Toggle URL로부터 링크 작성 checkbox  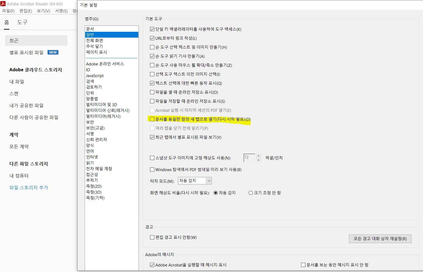152,38
